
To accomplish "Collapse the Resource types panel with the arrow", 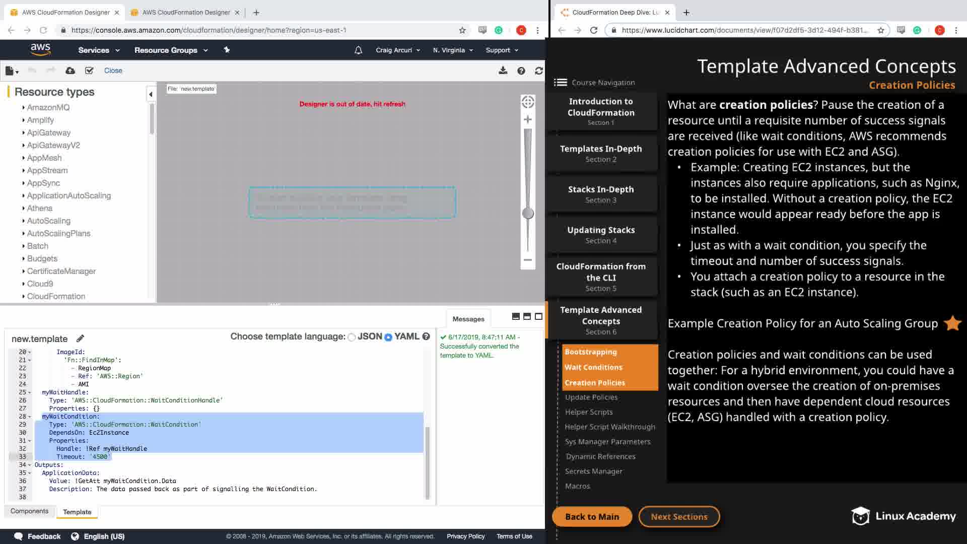I will tap(151, 94).
